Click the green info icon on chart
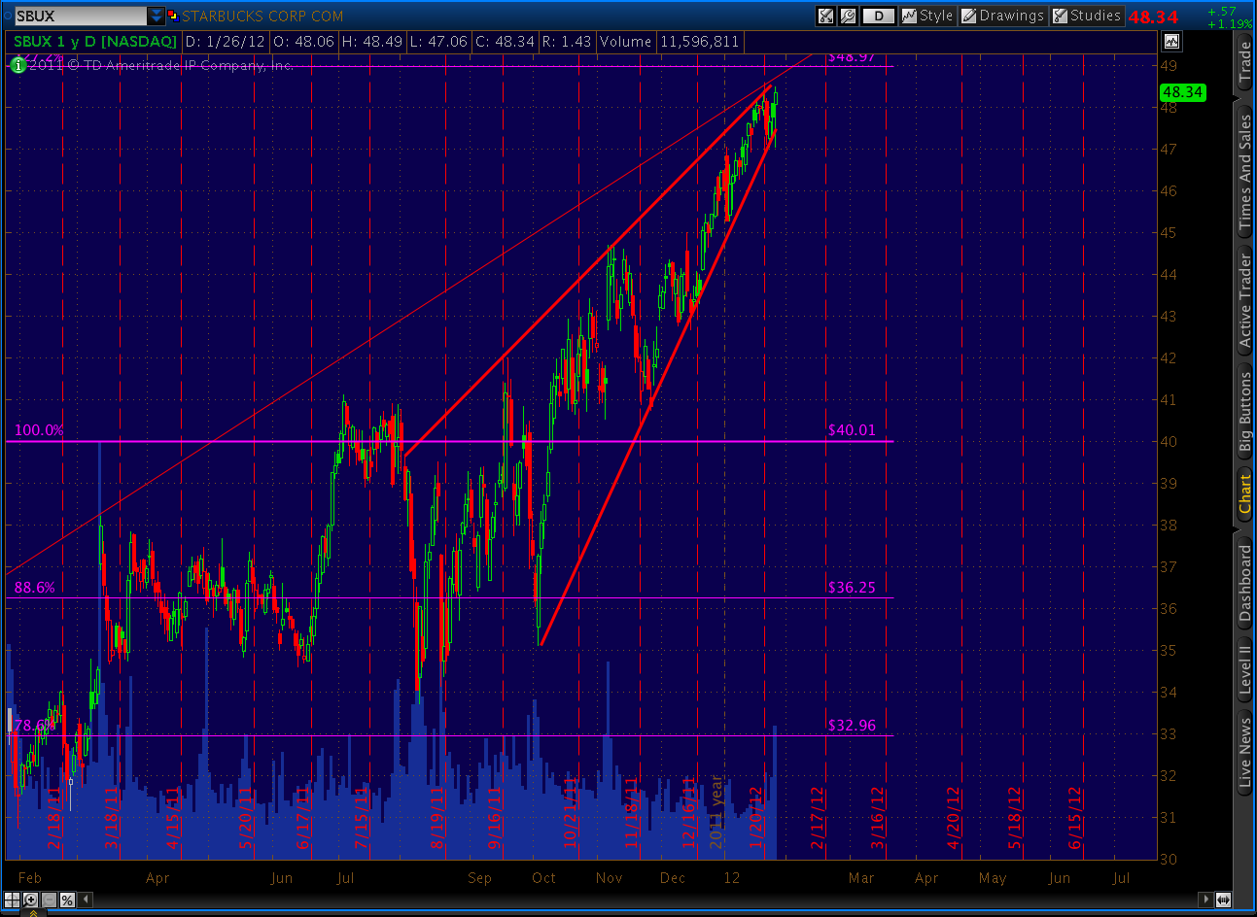Screen dimensions: 1257x917 [17, 65]
